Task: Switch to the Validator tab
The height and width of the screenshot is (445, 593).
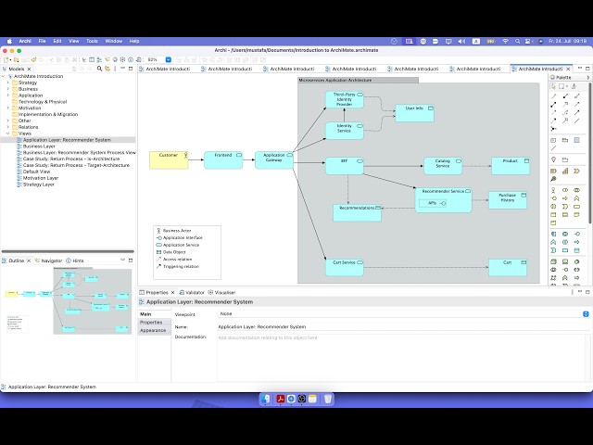Action: (x=192, y=292)
